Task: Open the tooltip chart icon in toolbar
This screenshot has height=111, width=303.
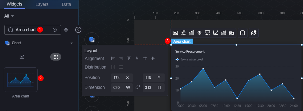Action: click(207, 33)
